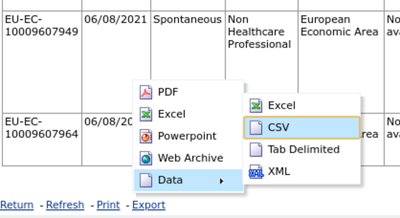Screen dimensions: 400x218
Task: Select Web Archive export option
Action: (x=188, y=158)
